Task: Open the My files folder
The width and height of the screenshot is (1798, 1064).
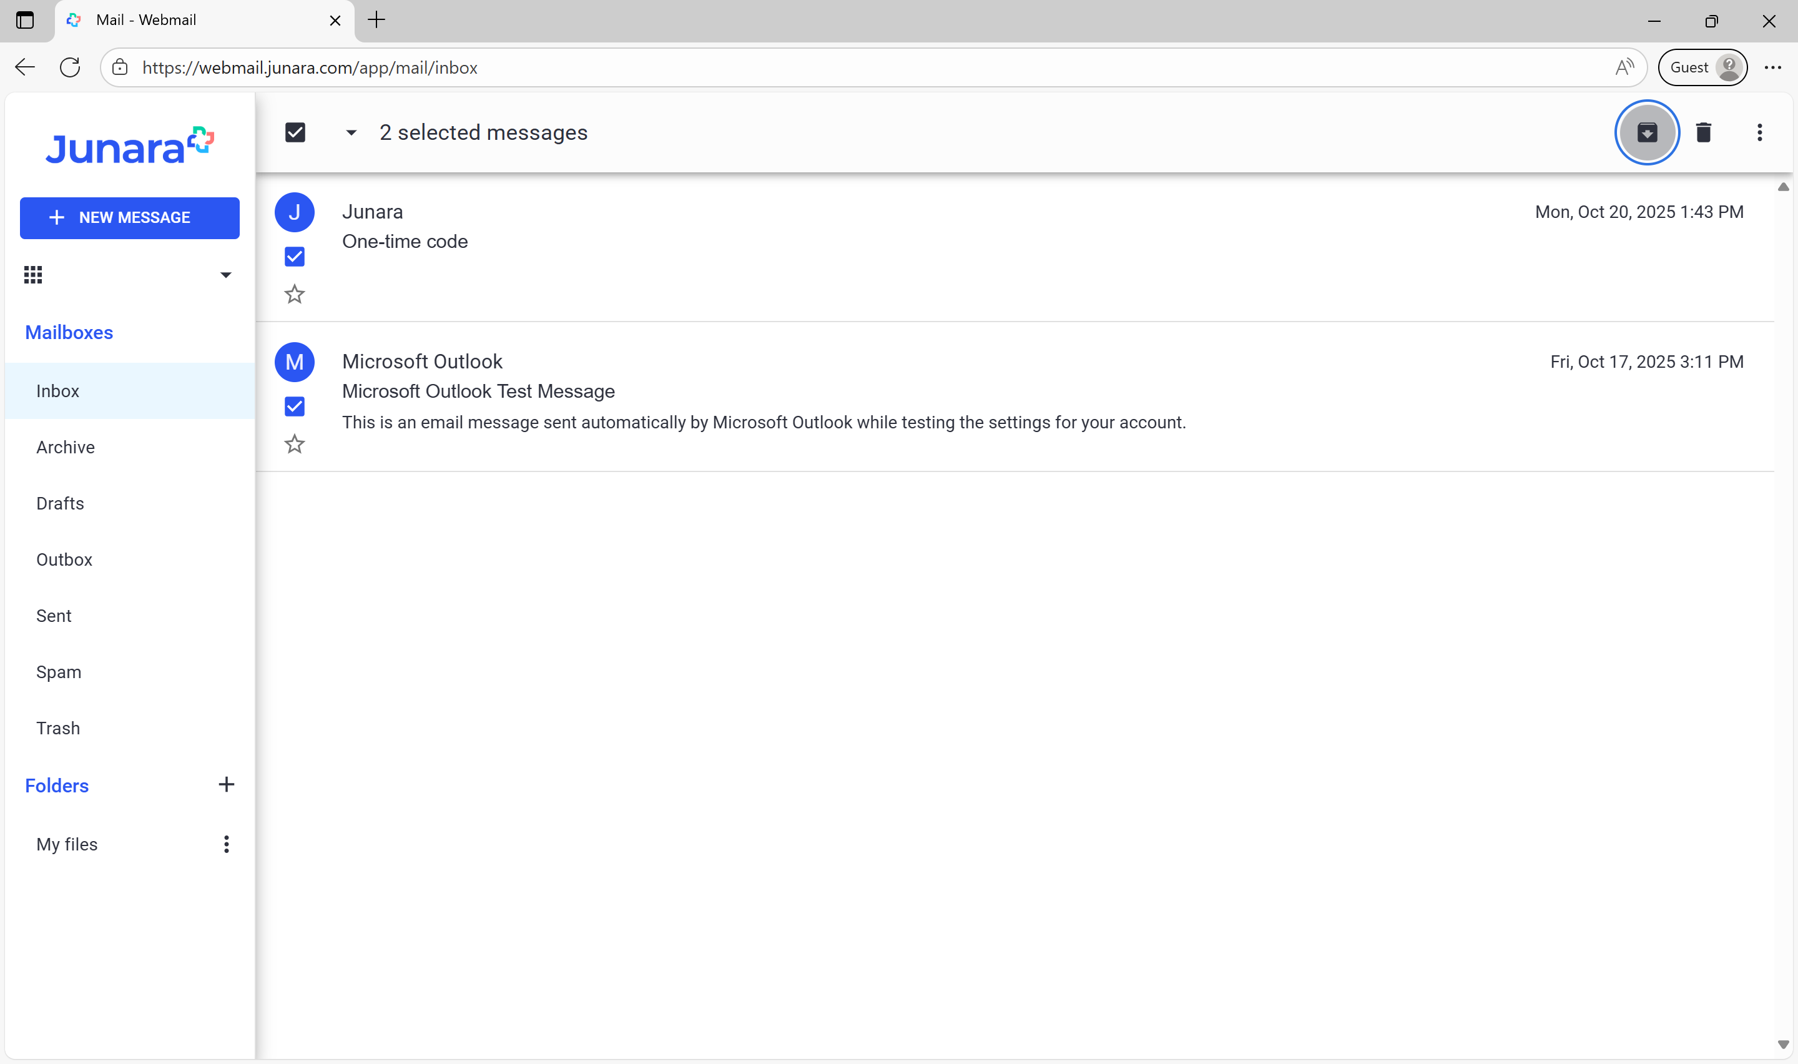Action: point(67,844)
